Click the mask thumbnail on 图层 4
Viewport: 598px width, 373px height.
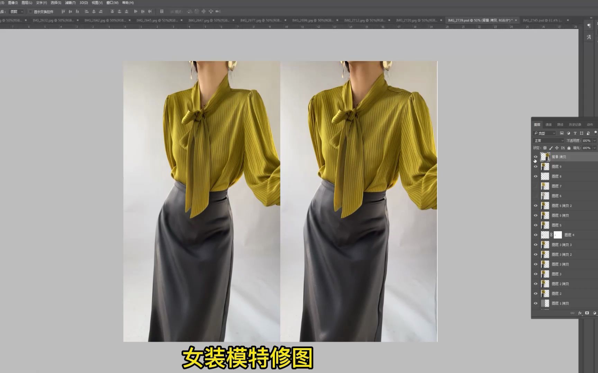[558, 235]
